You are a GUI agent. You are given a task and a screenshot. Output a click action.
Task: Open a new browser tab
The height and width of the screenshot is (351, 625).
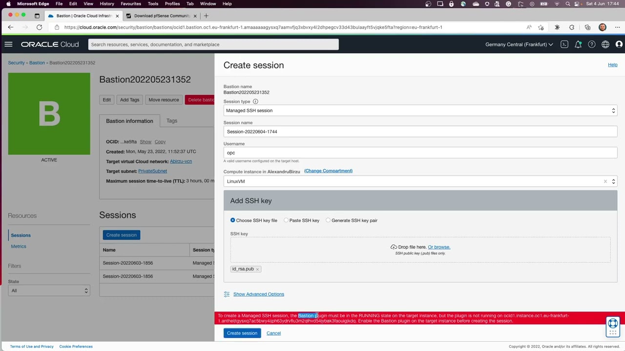(206, 16)
